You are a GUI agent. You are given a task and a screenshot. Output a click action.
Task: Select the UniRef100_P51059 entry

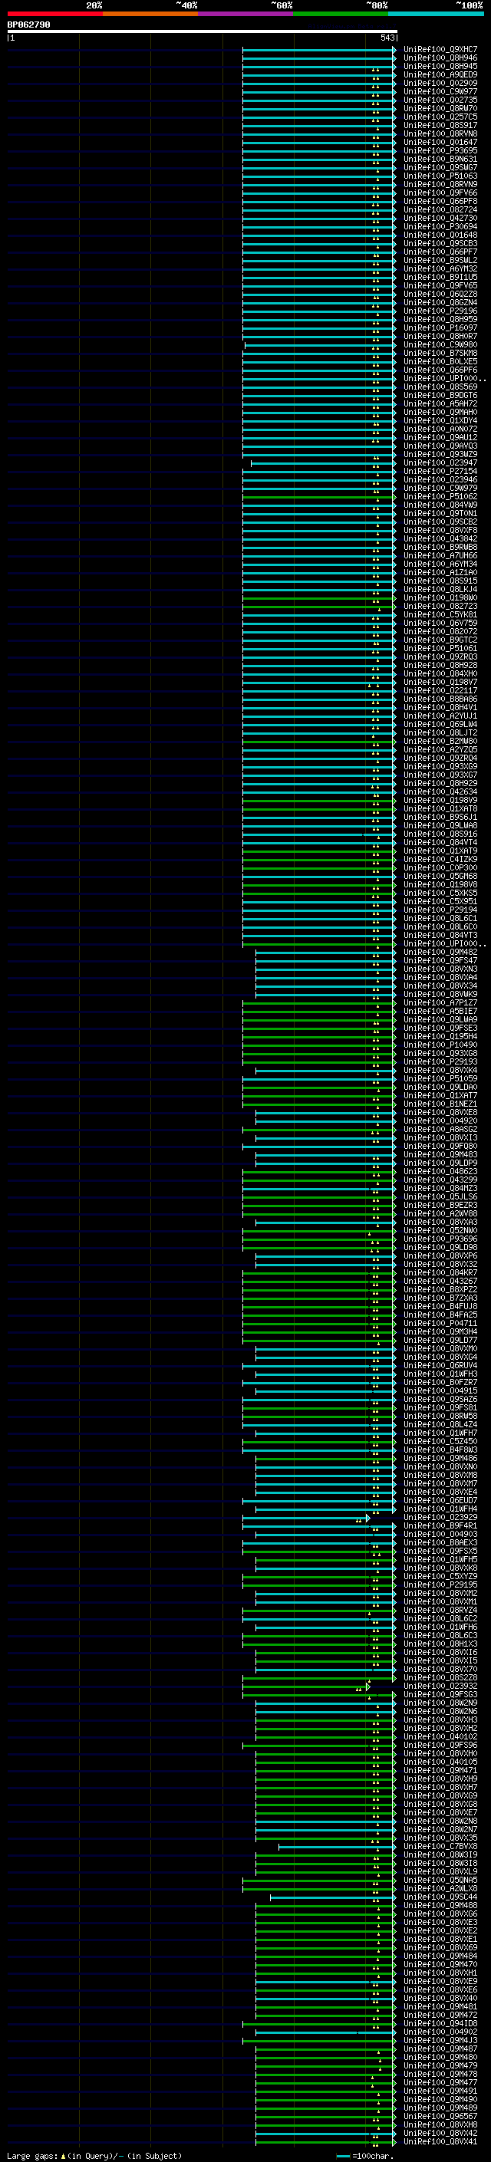pyautogui.click(x=440, y=1078)
